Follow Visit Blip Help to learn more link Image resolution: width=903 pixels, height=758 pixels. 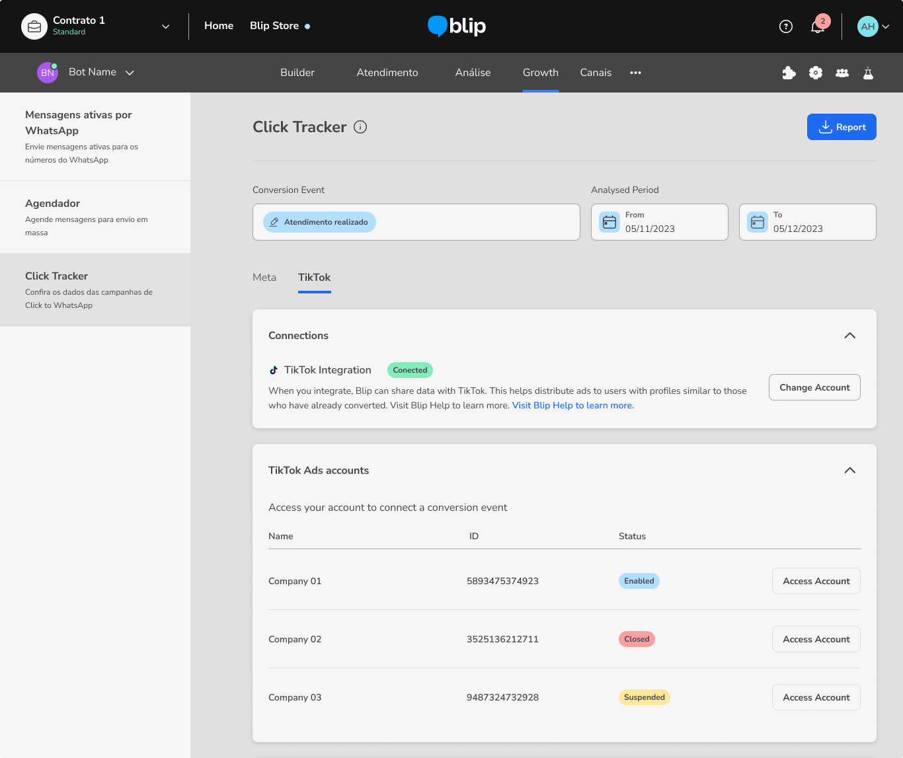click(573, 406)
